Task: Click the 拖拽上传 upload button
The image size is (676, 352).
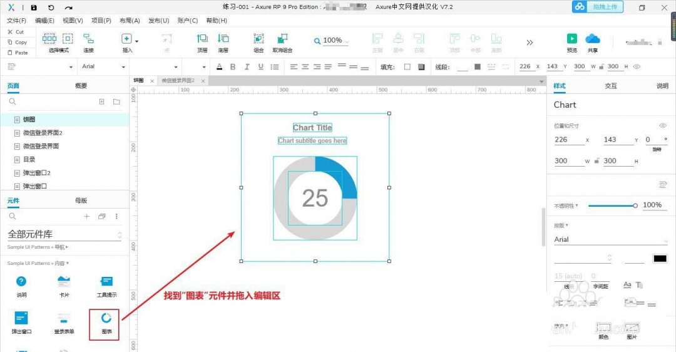Action: 597,7
